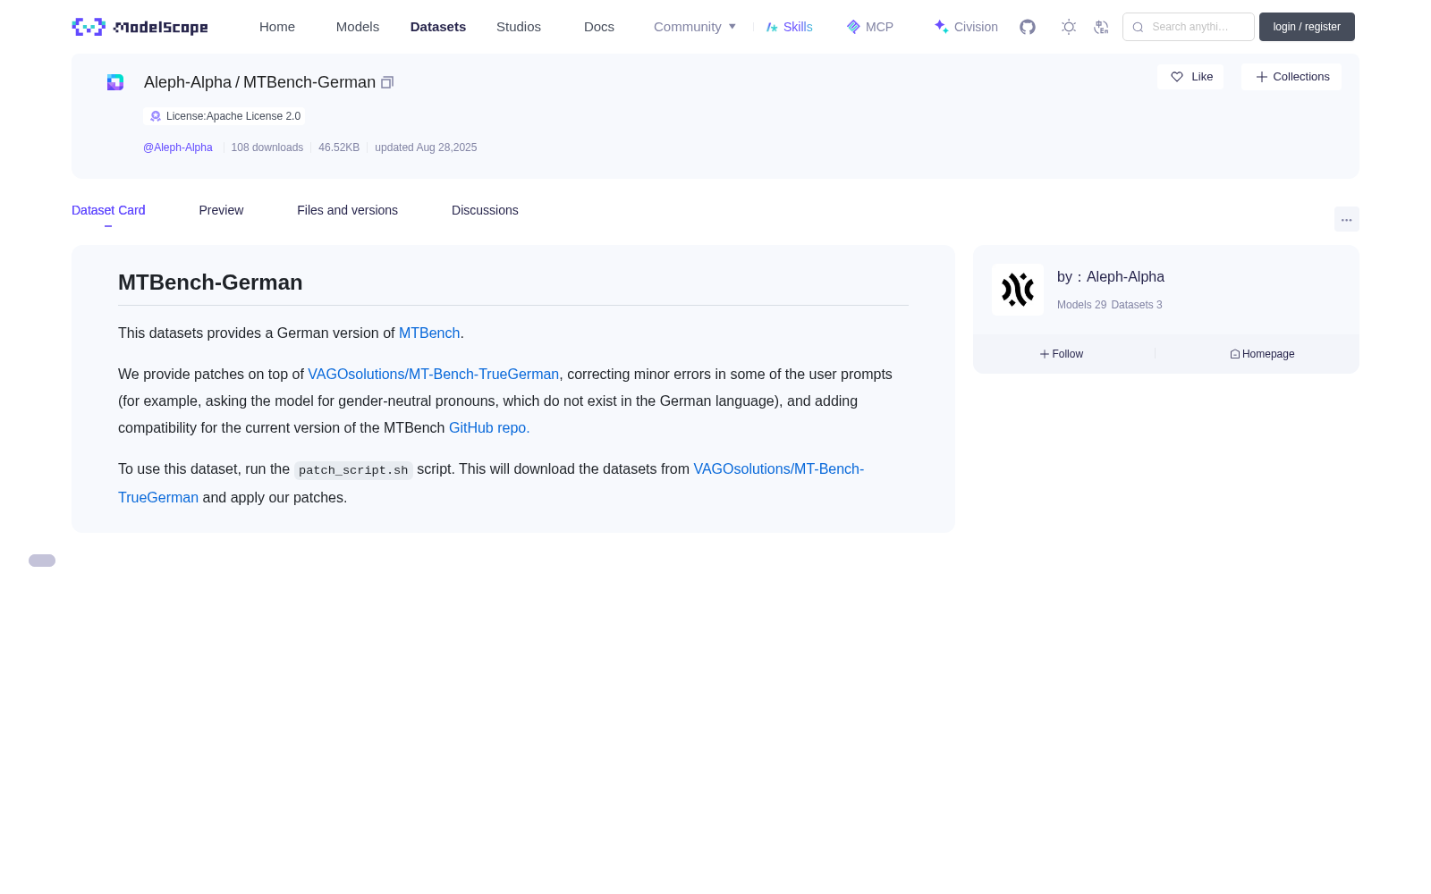Open the @Aleph-Alpha author link
This screenshot has width=1431, height=894.
178,148
